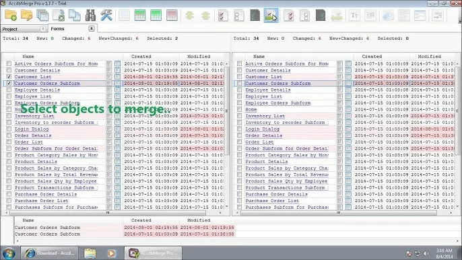Expand the toolbar overflow arrow at the toolbar's end

click(460, 21)
